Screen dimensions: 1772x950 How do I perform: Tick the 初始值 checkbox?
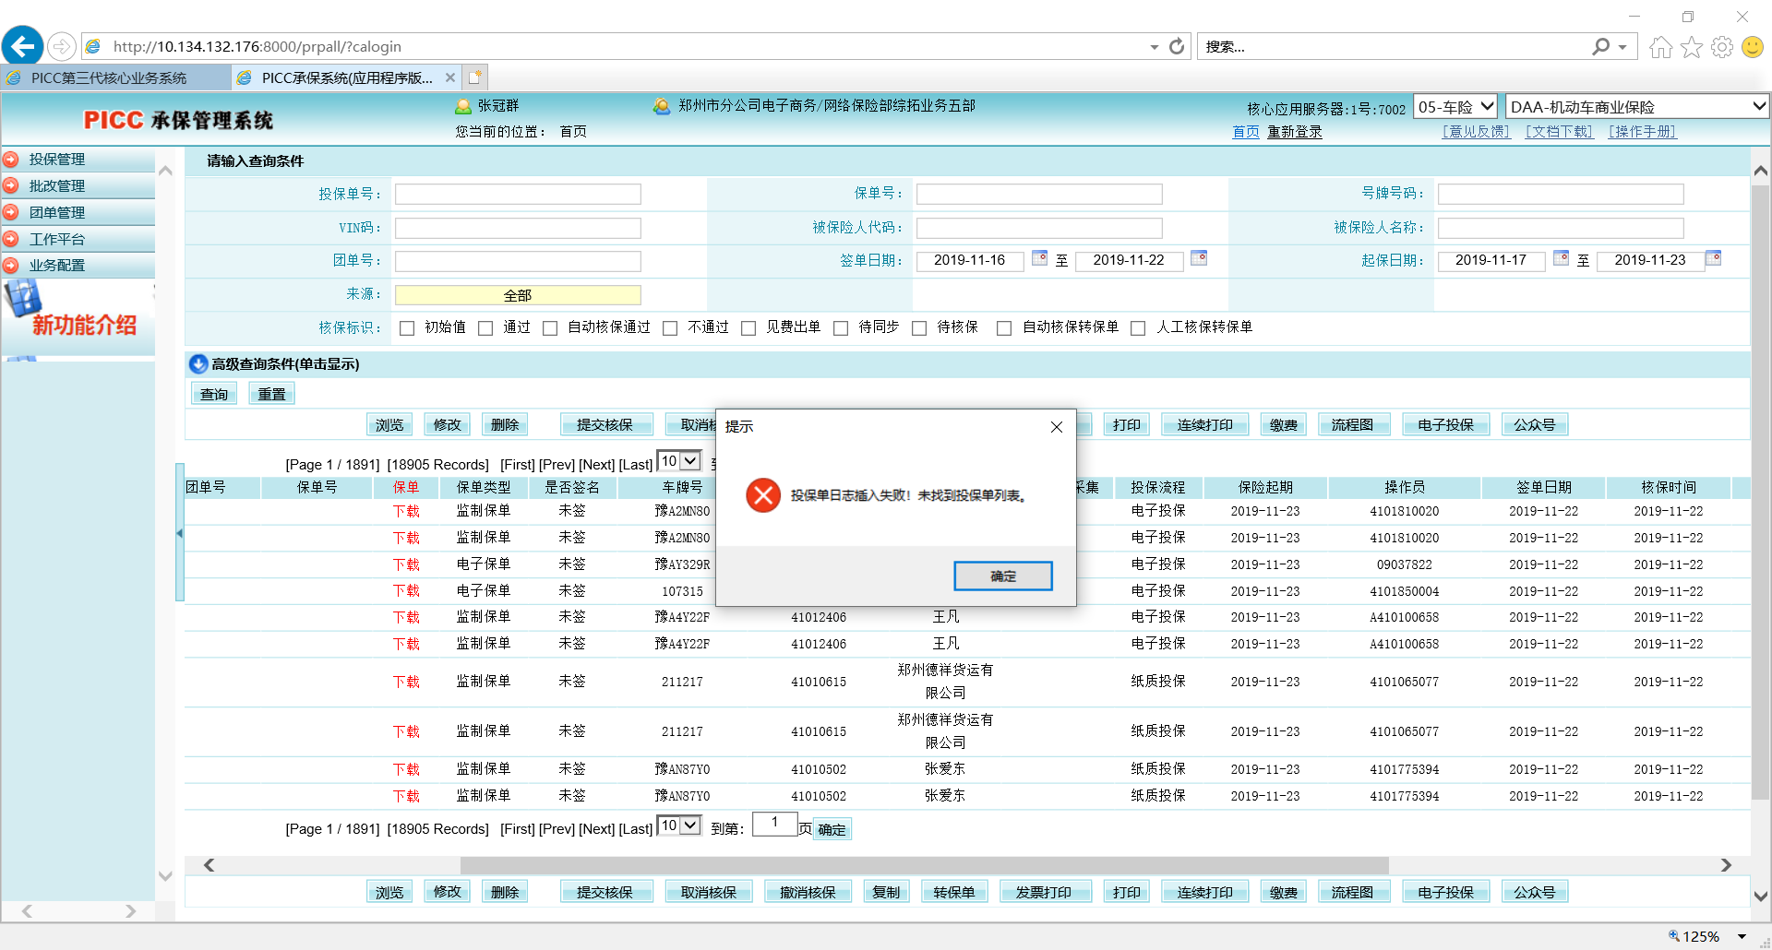click(407, 328)
